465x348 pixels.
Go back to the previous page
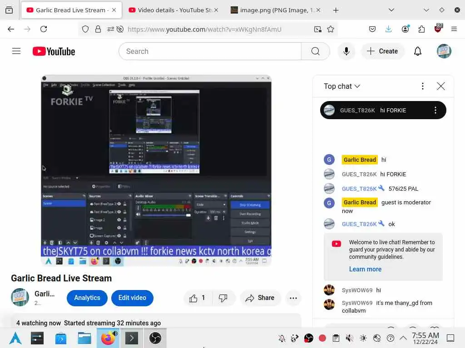click(11, 29)
